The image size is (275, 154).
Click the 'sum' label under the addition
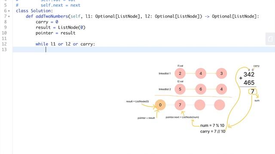click(257, 101)
